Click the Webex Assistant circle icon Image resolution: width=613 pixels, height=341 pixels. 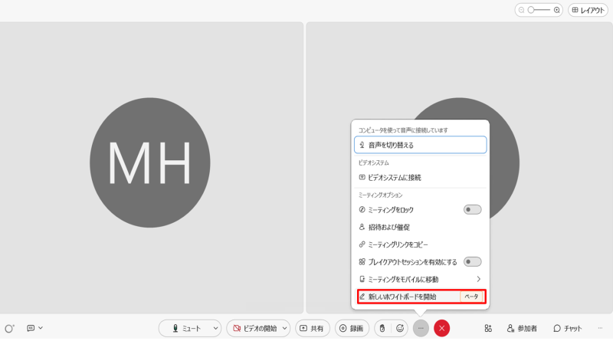tap(9, 328)
